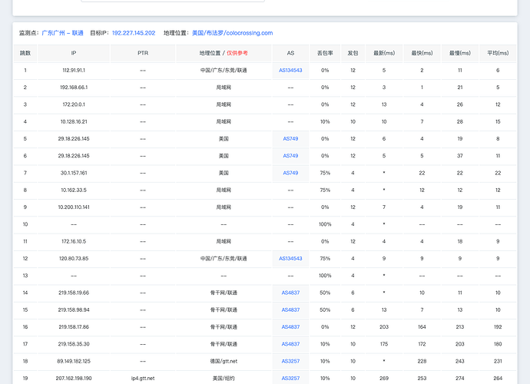The width and height of the screenshot is (530, 384).
Task: Click latest value 203 in hop 16 row
Action: tap(384, 327)
